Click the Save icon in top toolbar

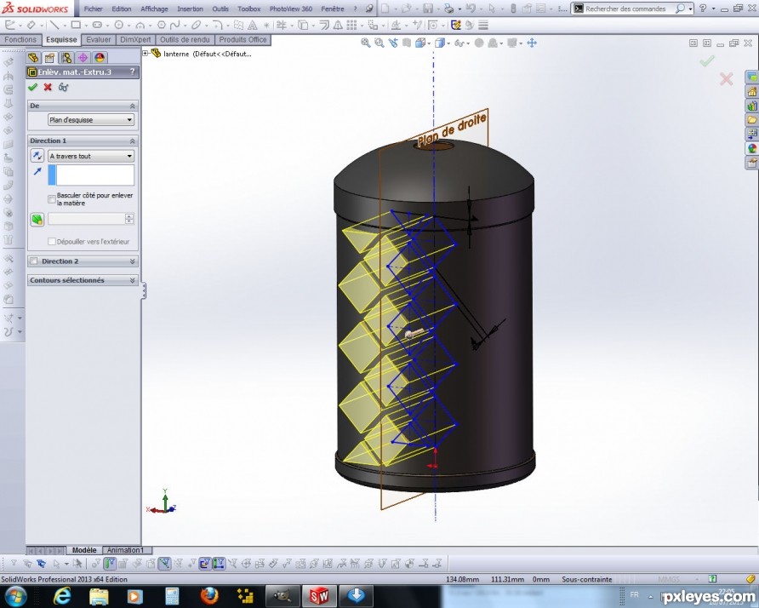(x=428, y=9)
